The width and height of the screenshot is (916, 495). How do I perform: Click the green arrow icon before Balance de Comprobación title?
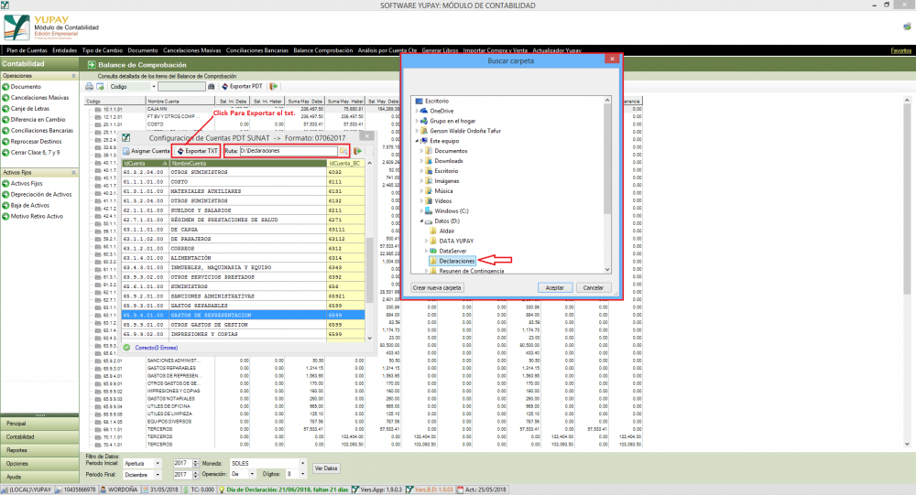coord(92,65)
